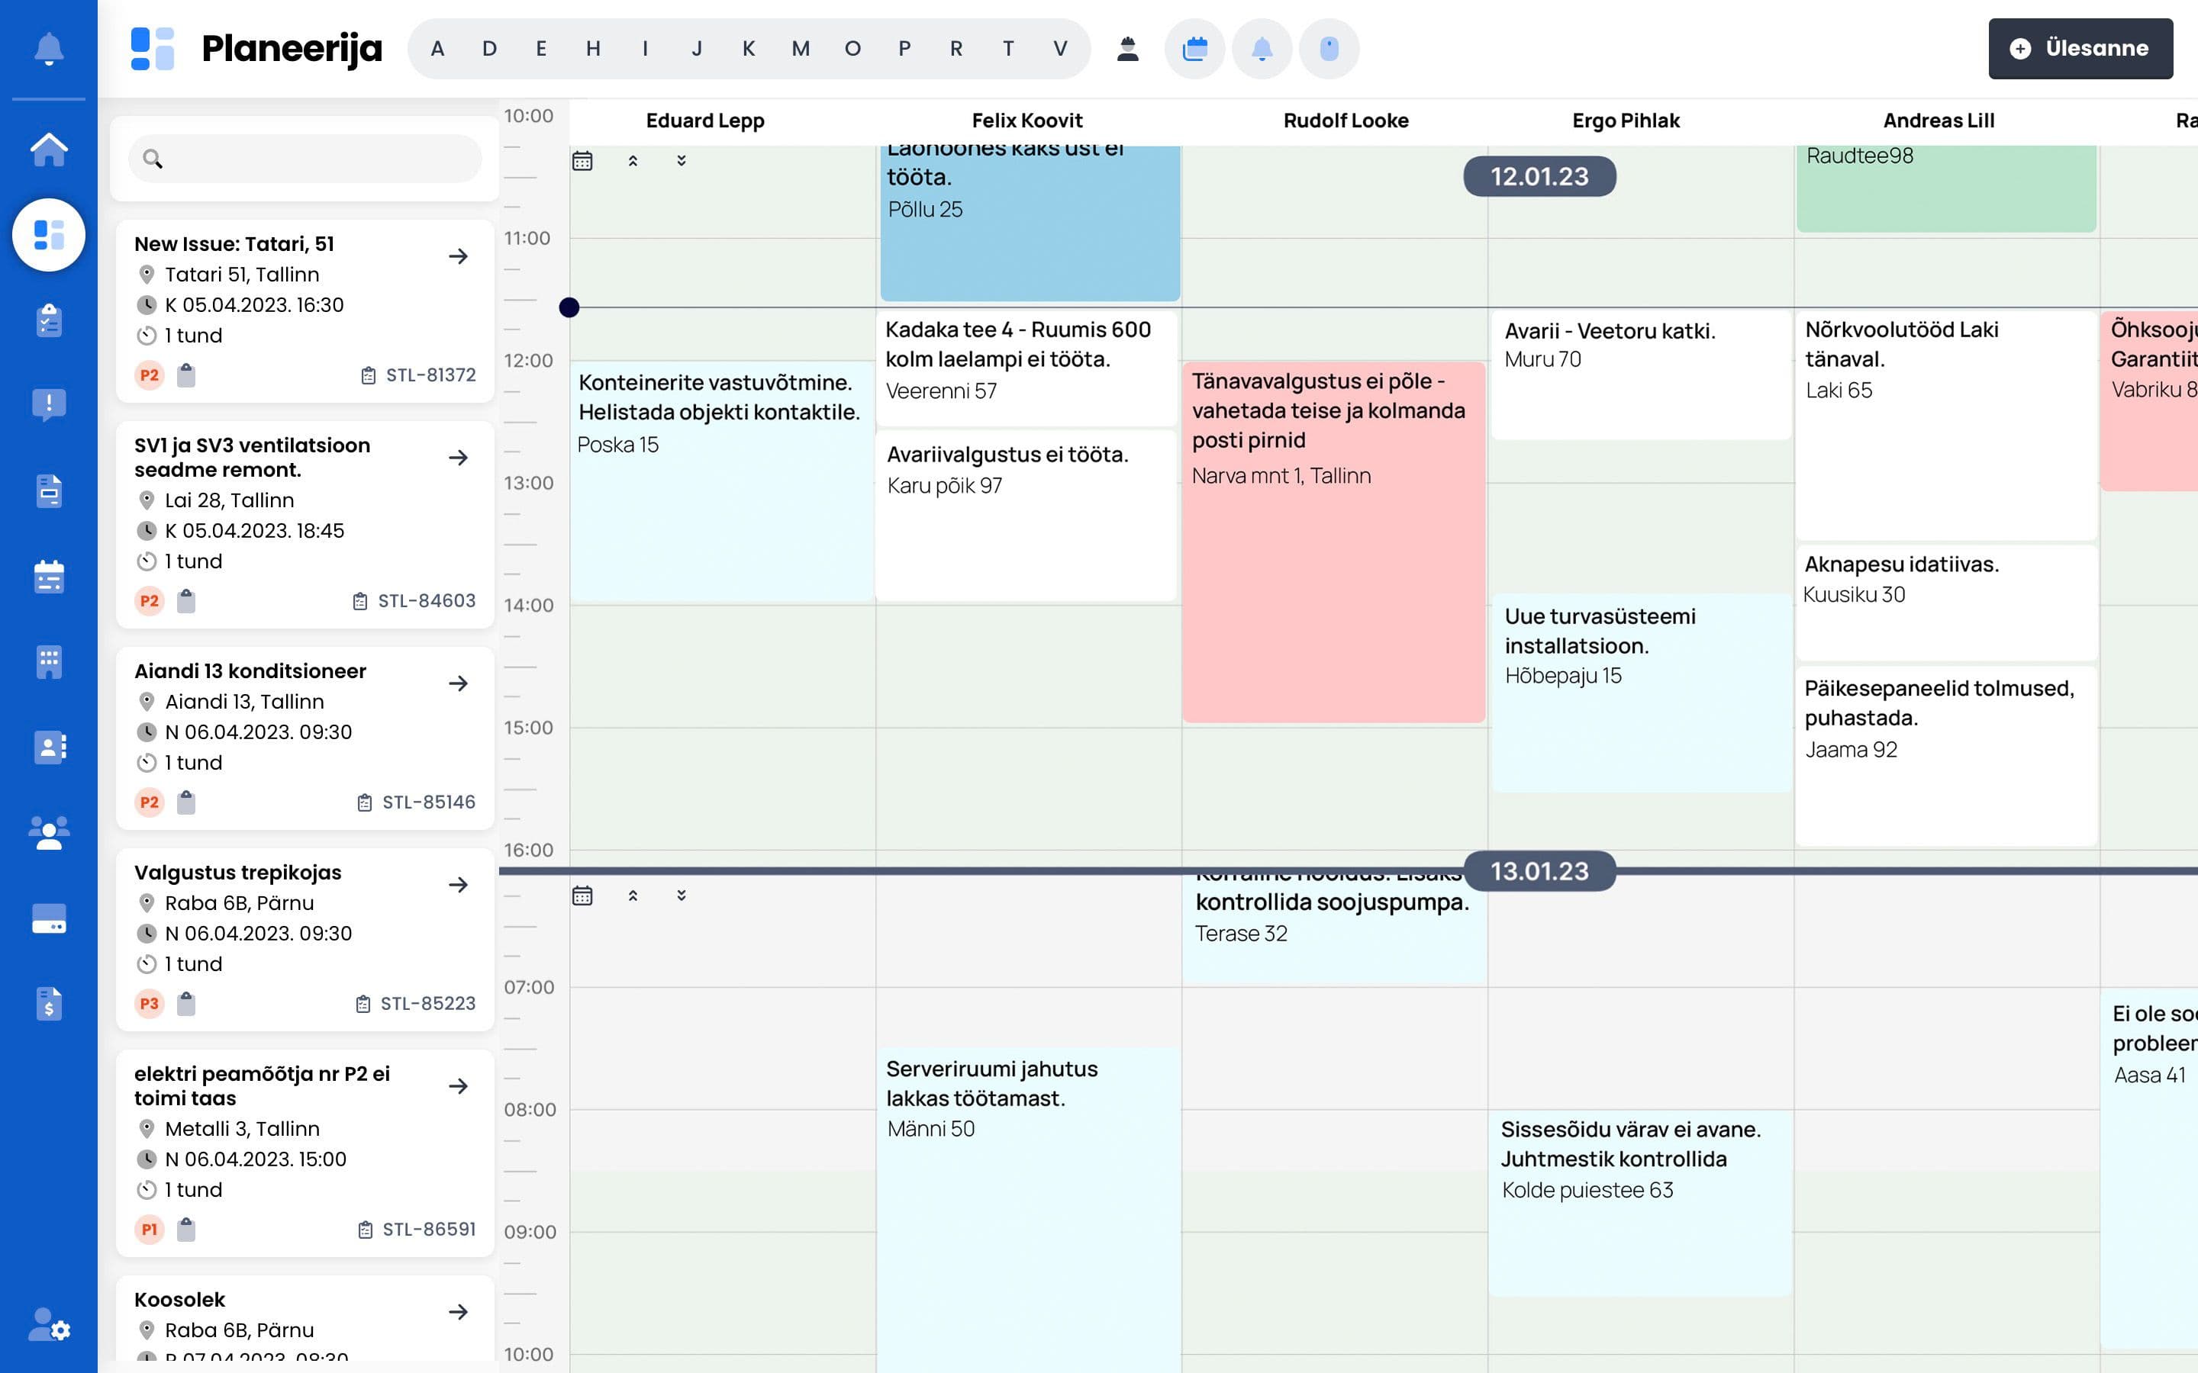
Task: Click clipboard icon on STL-84603 card
Action: (x=186, y=600)
